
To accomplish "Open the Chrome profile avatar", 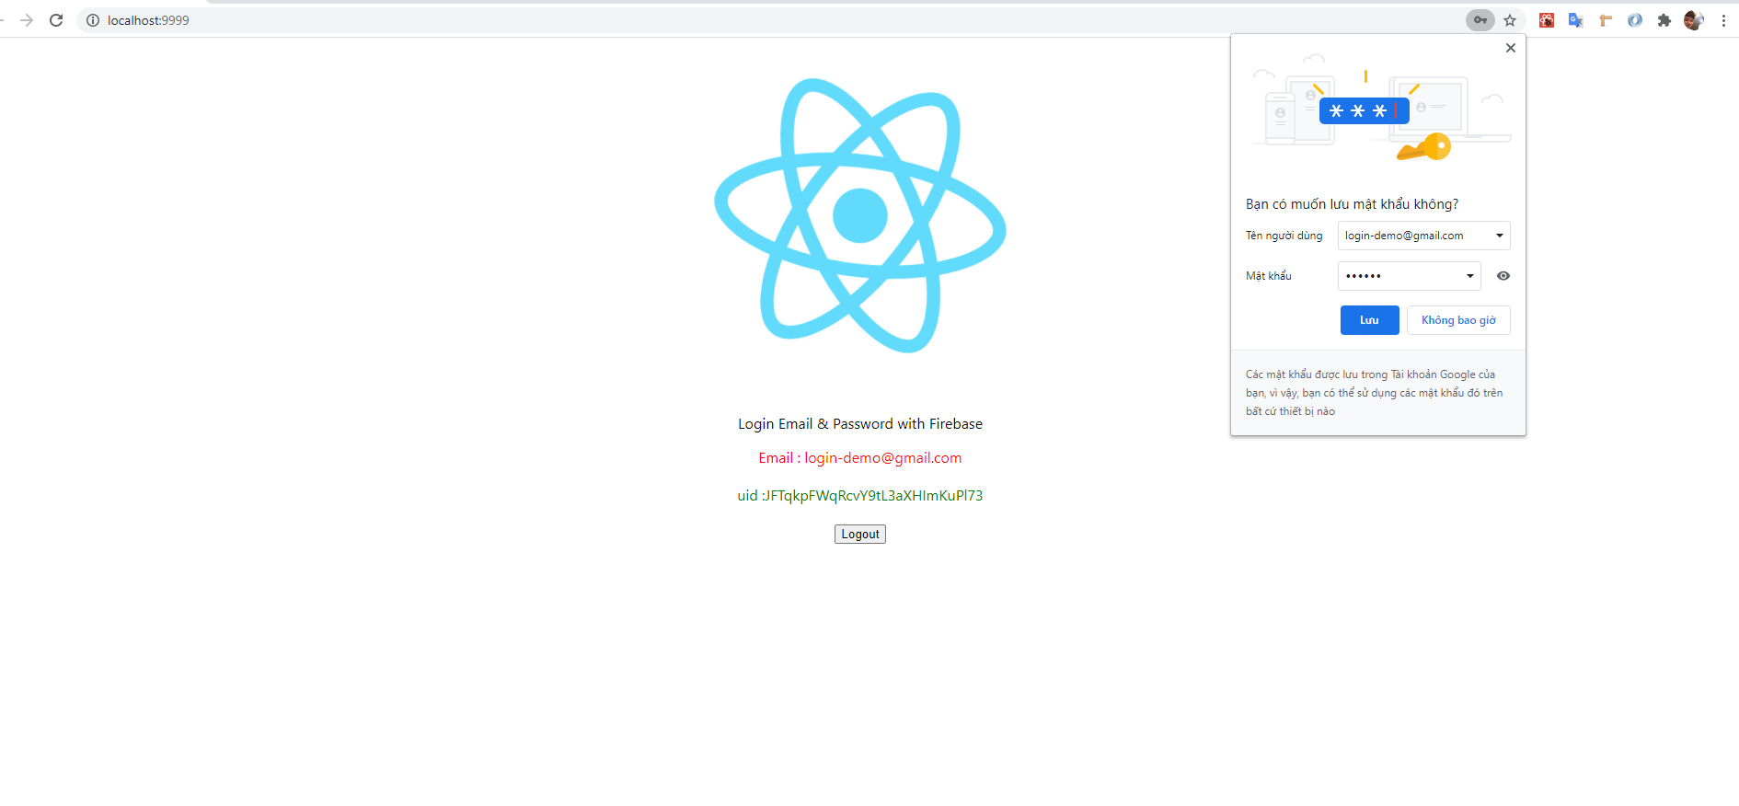I will 1693,20.
